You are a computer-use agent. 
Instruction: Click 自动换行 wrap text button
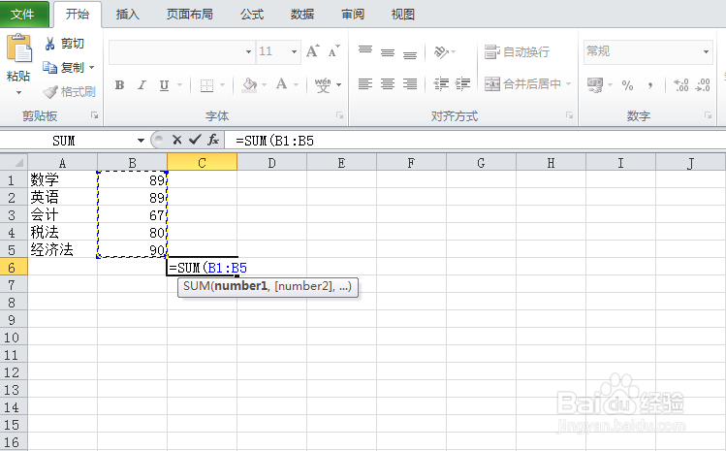517,52
